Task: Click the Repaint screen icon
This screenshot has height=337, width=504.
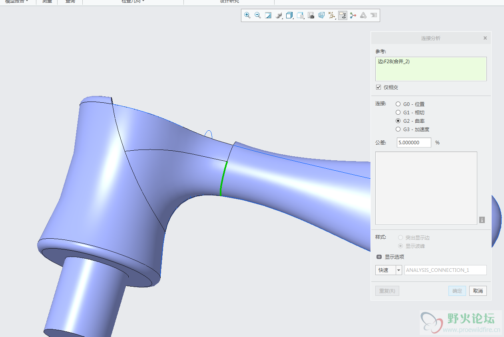Action: click(268, 15)
